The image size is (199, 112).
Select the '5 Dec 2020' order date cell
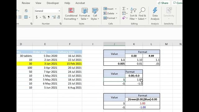(45, 56)
